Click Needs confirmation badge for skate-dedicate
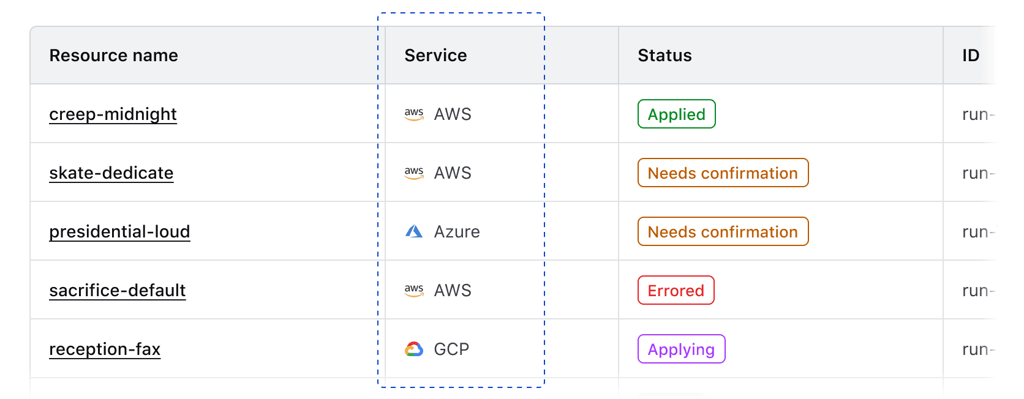This screenshot has width=1024, height=399. (723, 173)
